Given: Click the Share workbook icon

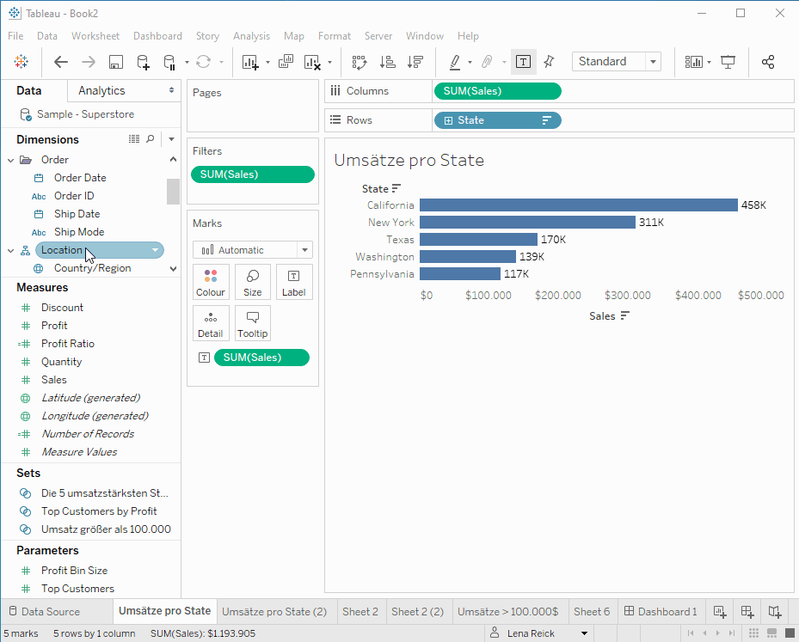Looking at the screenshot, I should tap(768, 62).
